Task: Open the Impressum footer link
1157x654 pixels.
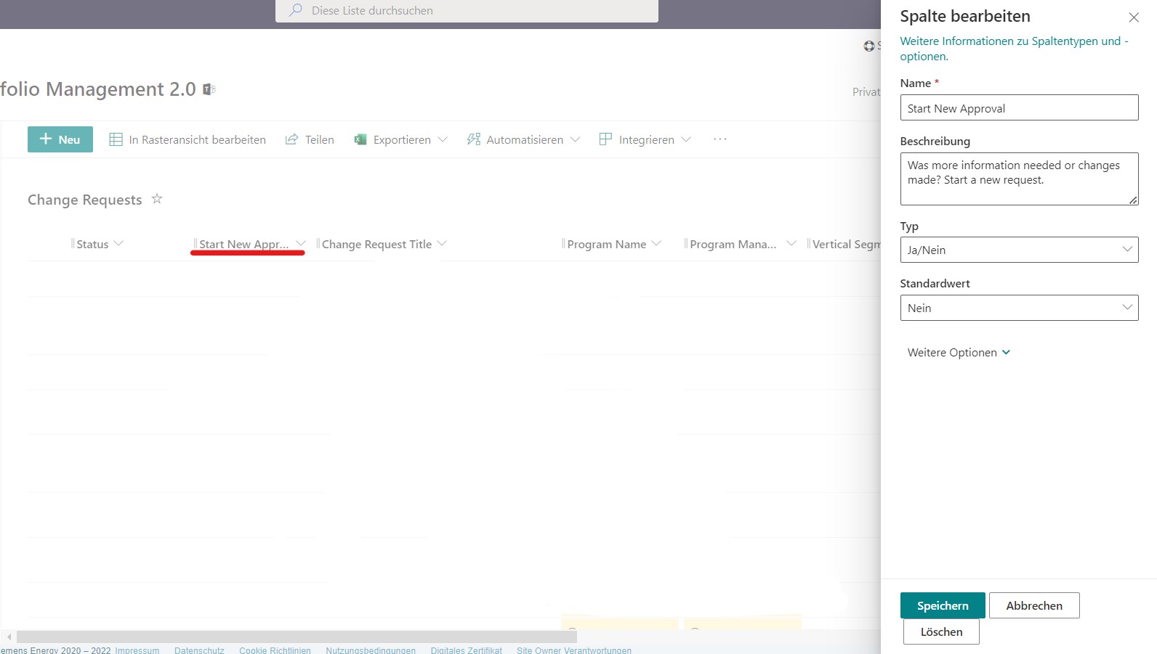Action: 137,650
